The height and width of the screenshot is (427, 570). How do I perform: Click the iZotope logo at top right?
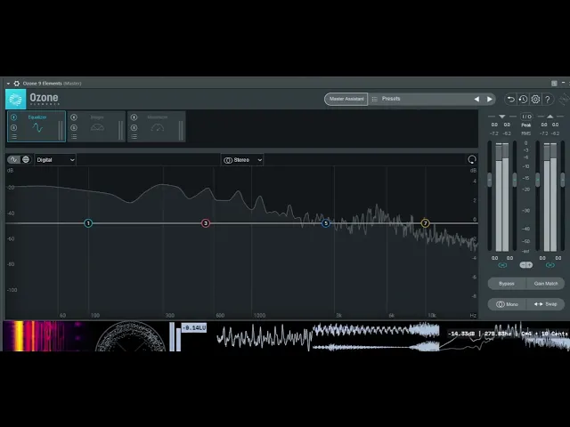564,99
